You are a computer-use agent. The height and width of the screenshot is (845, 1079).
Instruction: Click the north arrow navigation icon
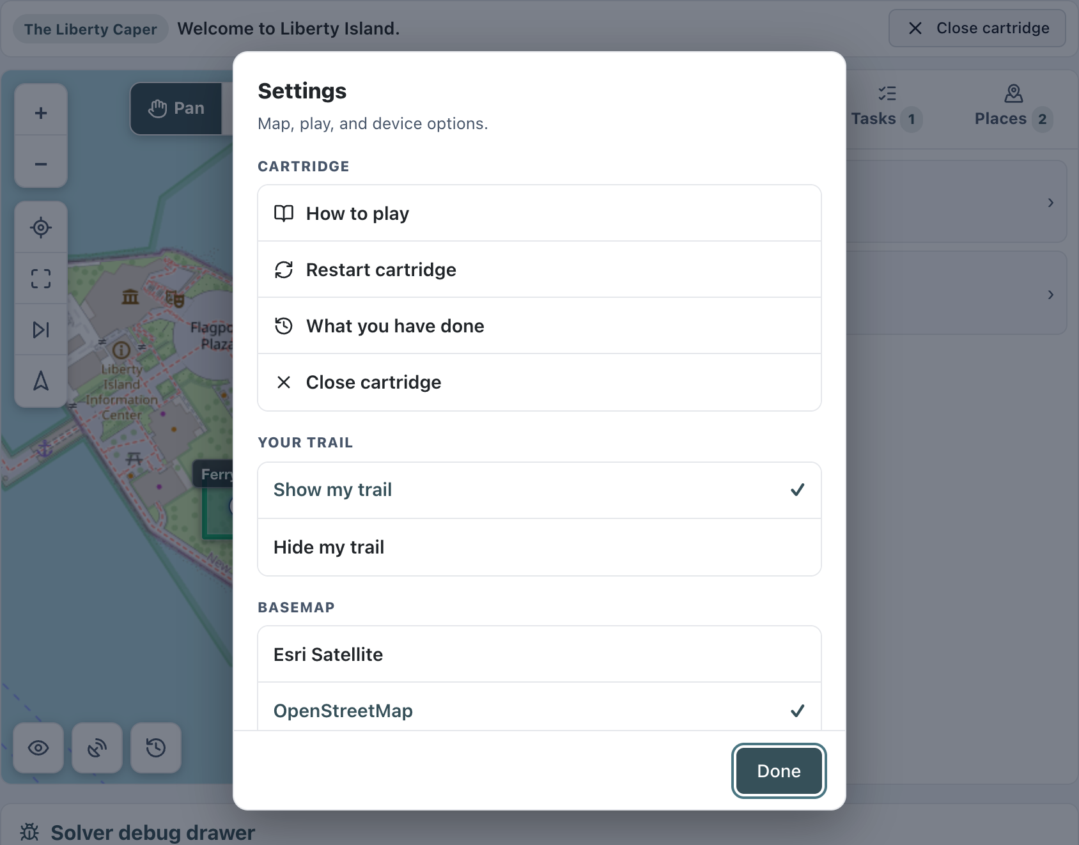41,381
